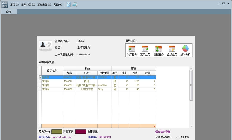Click the file version 4.1.13.115 text
Screen dimensions: 232x140
[x=182, y=137]
